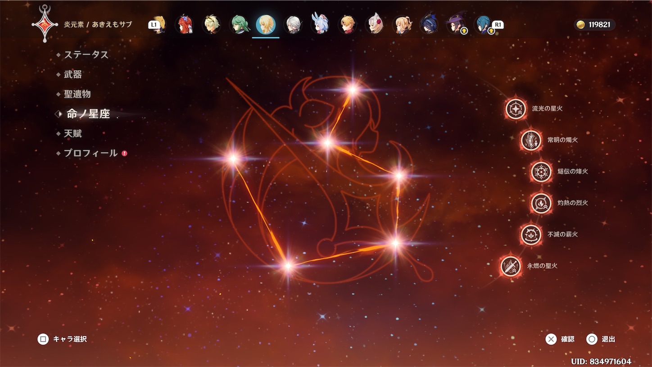Open the プロフィール menu

[91, 153]
